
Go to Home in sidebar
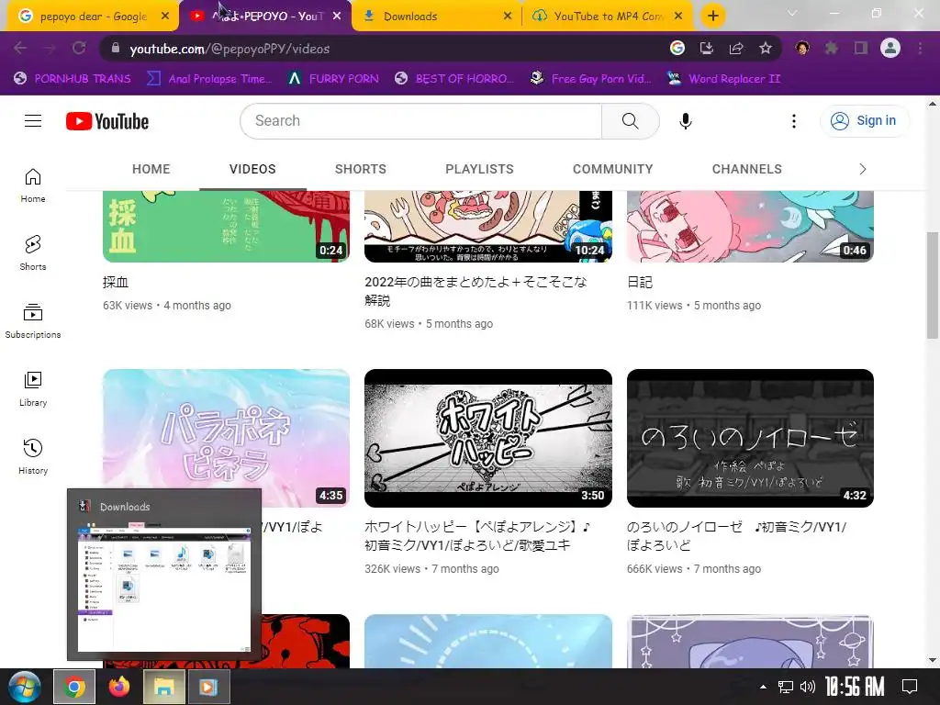coord(33,185)
